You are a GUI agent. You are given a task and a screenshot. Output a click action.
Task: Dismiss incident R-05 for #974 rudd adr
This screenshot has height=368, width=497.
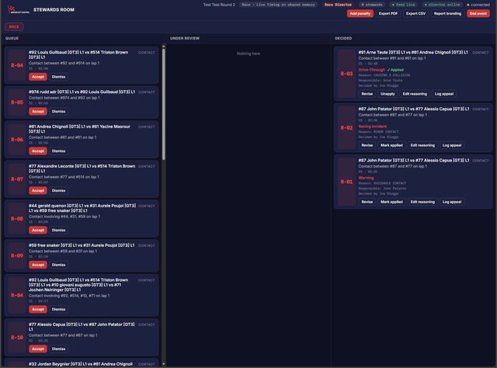[x=59, y=111]
